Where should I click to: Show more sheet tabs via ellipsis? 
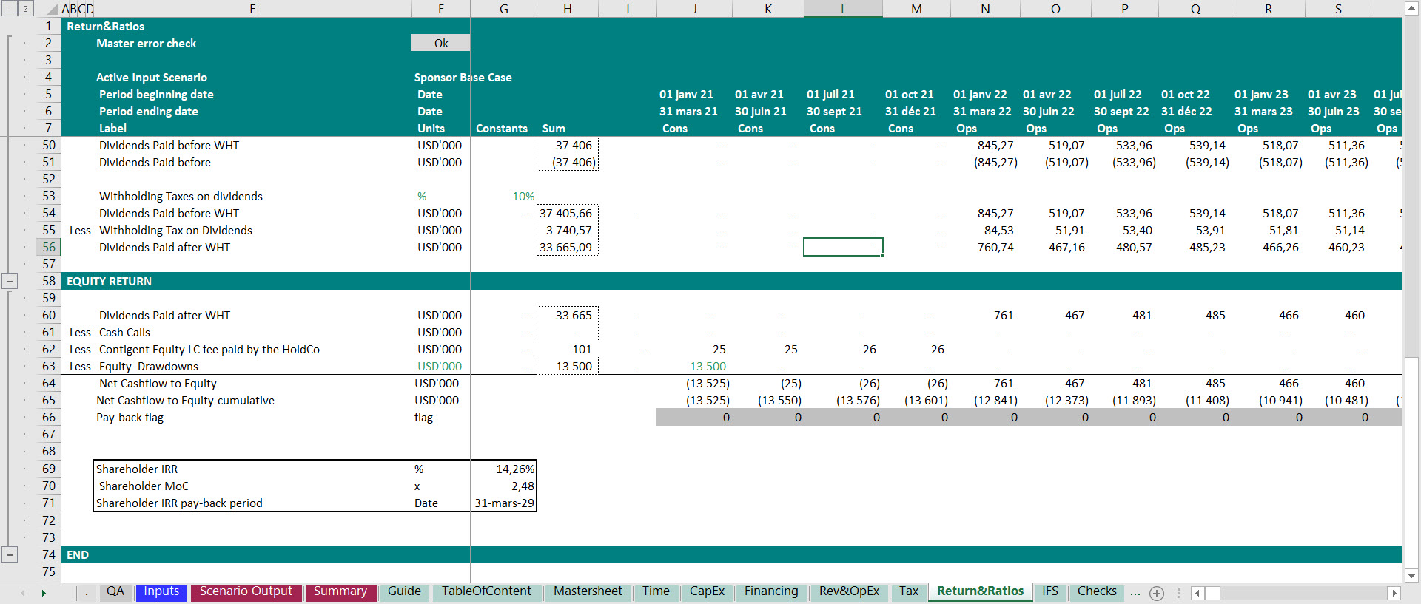click(x=1135, y=592)
